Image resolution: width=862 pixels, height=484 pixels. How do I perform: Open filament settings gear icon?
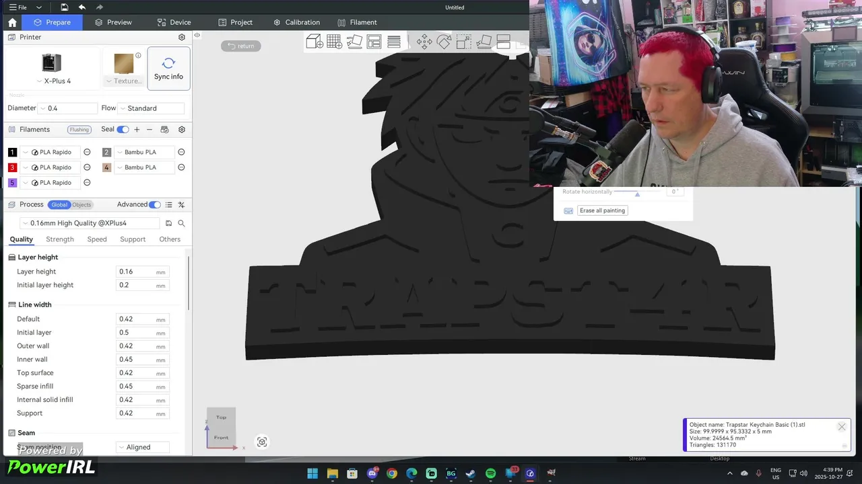[x=182, y=130]
